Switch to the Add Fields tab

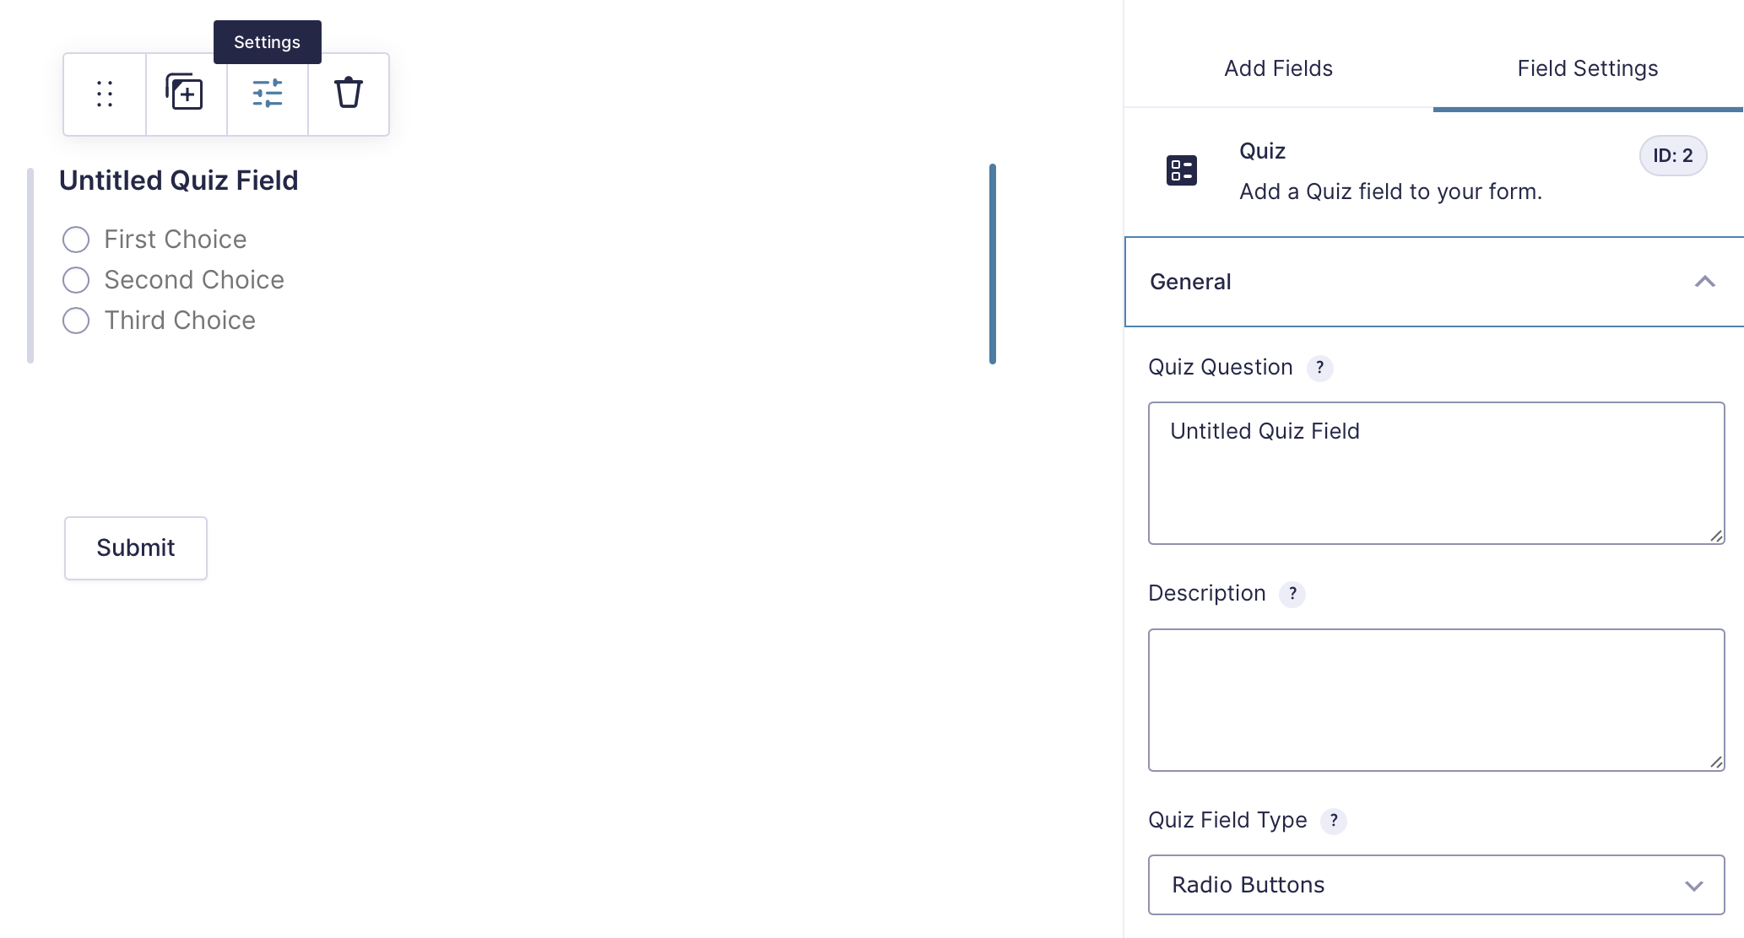(1278, 68)
